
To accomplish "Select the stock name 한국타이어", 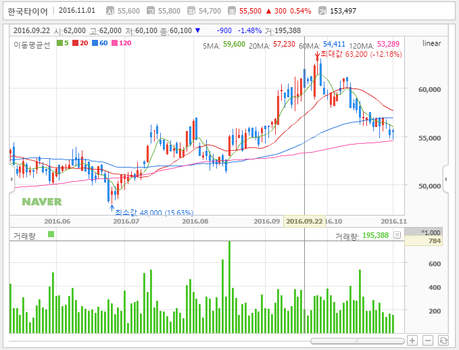I will (x=28, y=11).
